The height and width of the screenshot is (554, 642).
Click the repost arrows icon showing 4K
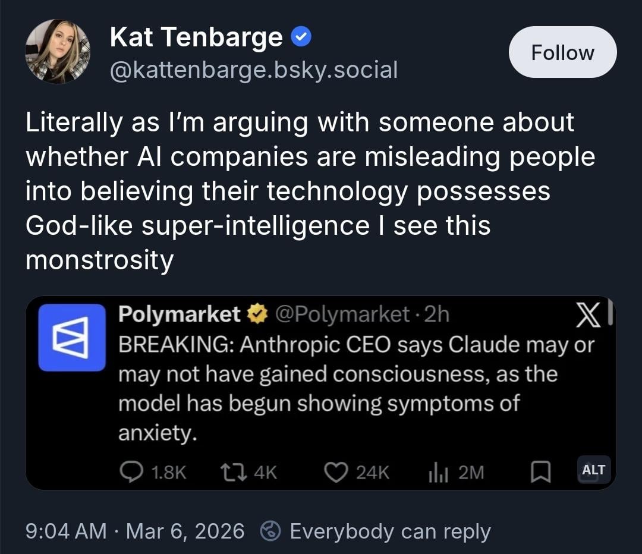[229, 471]
